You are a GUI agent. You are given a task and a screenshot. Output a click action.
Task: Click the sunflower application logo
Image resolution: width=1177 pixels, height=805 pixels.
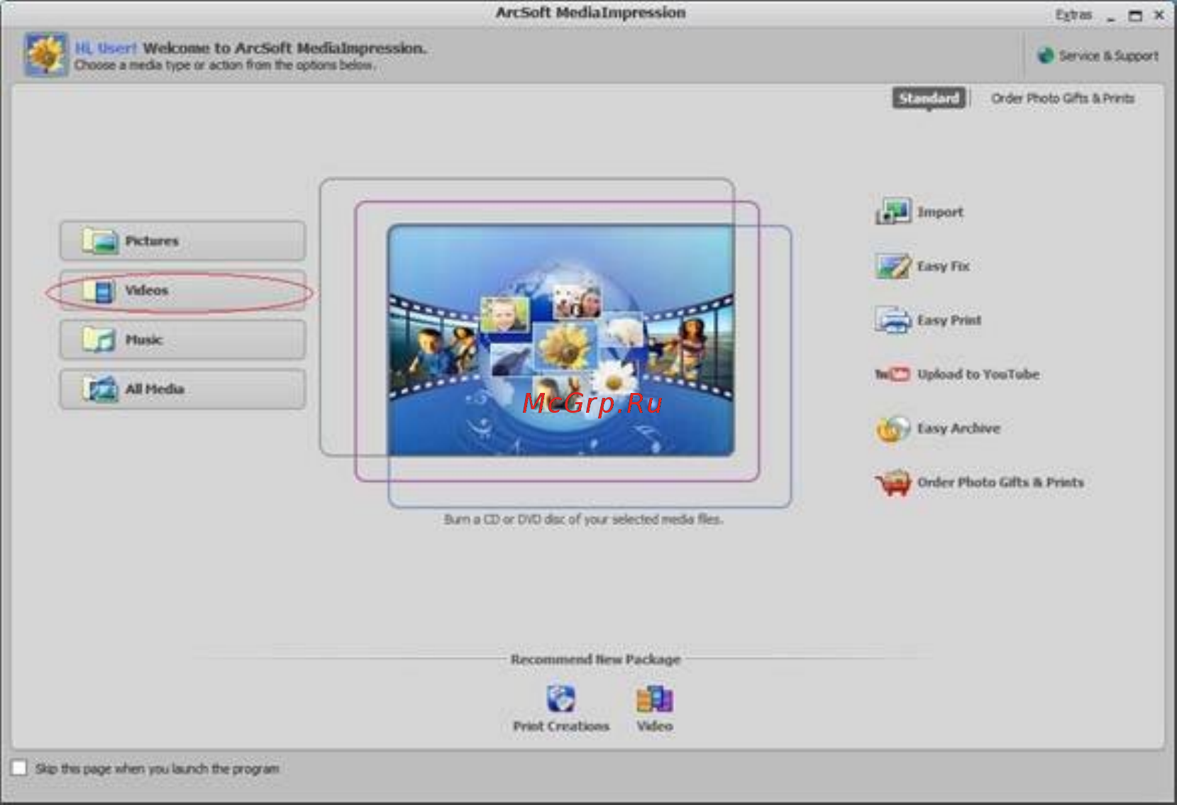coord(46,55)
